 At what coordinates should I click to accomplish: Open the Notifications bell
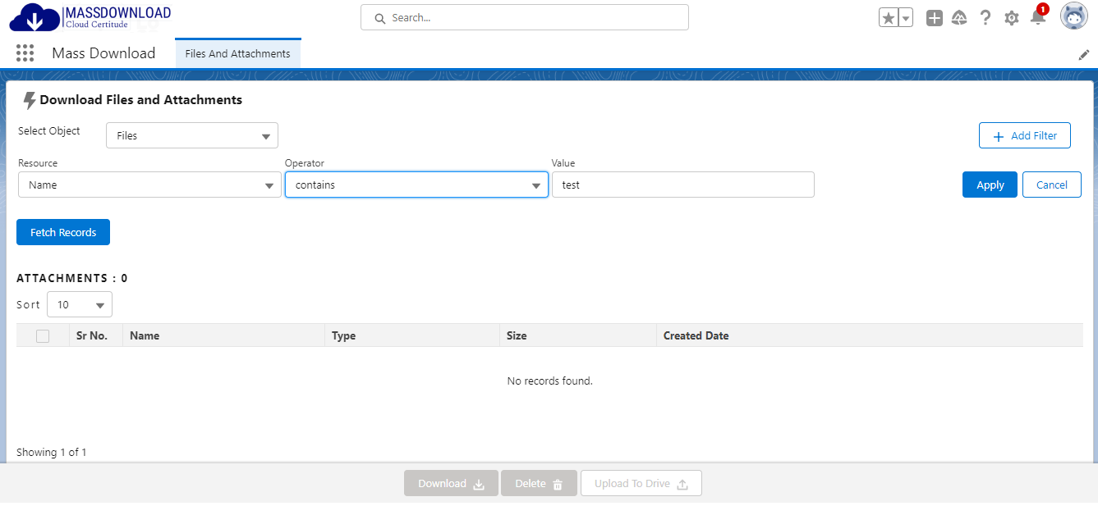point(1038,17)
